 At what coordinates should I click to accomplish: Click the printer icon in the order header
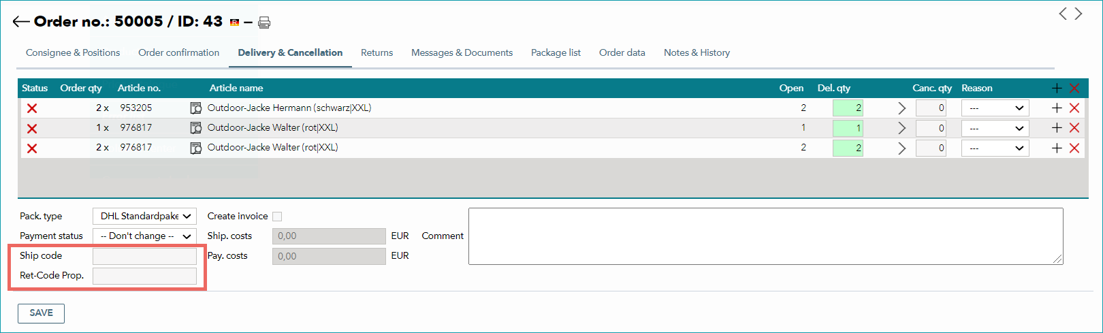[264, 22]
